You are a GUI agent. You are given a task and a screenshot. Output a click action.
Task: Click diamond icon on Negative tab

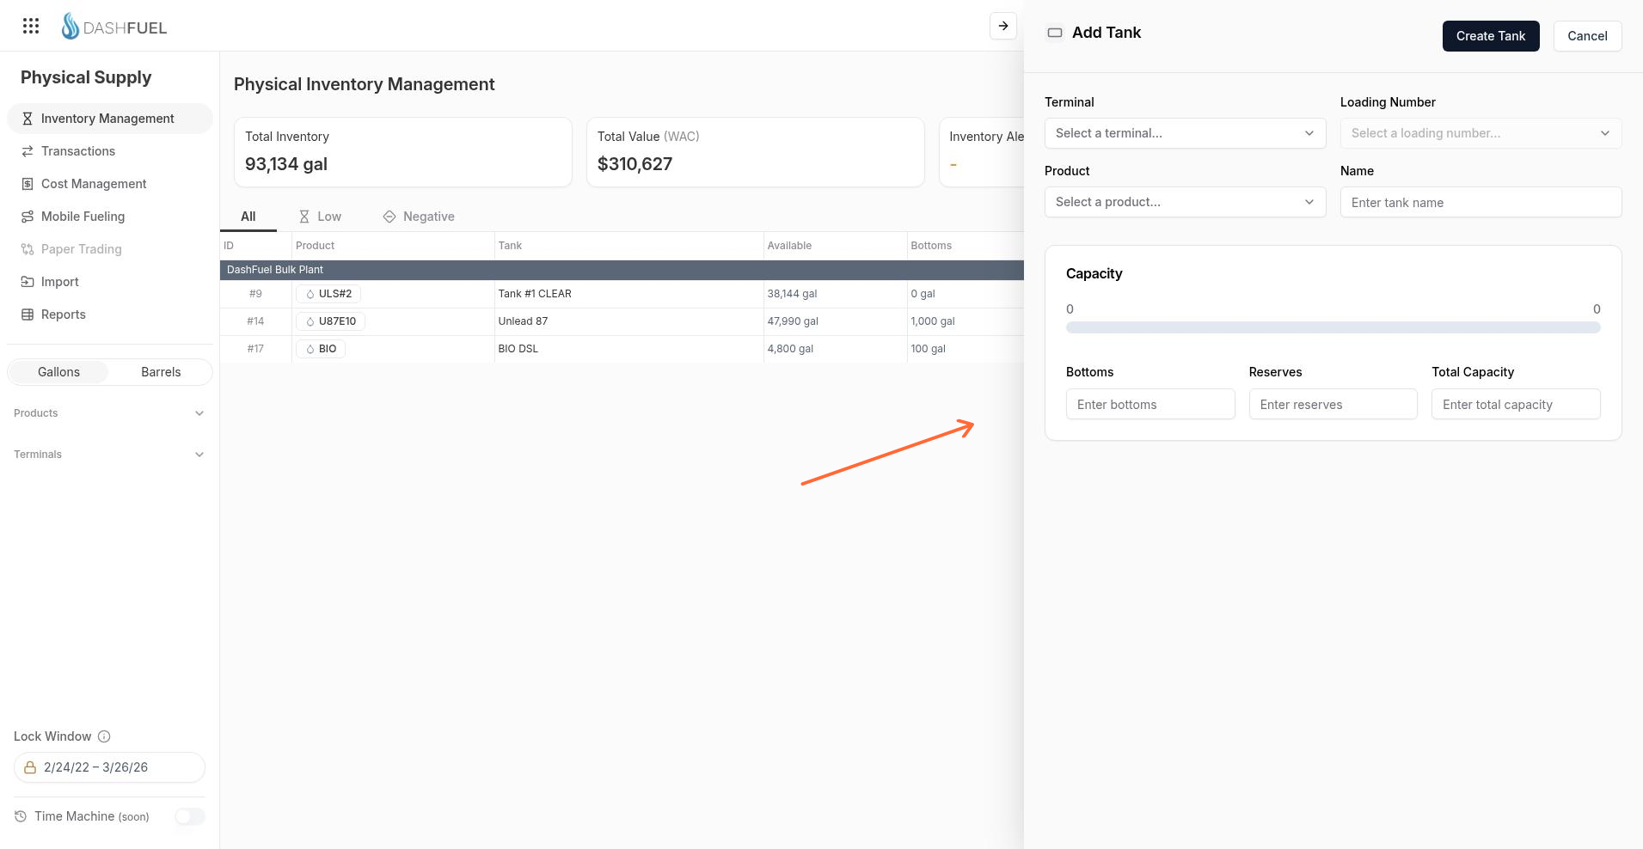tap(389, 217)
